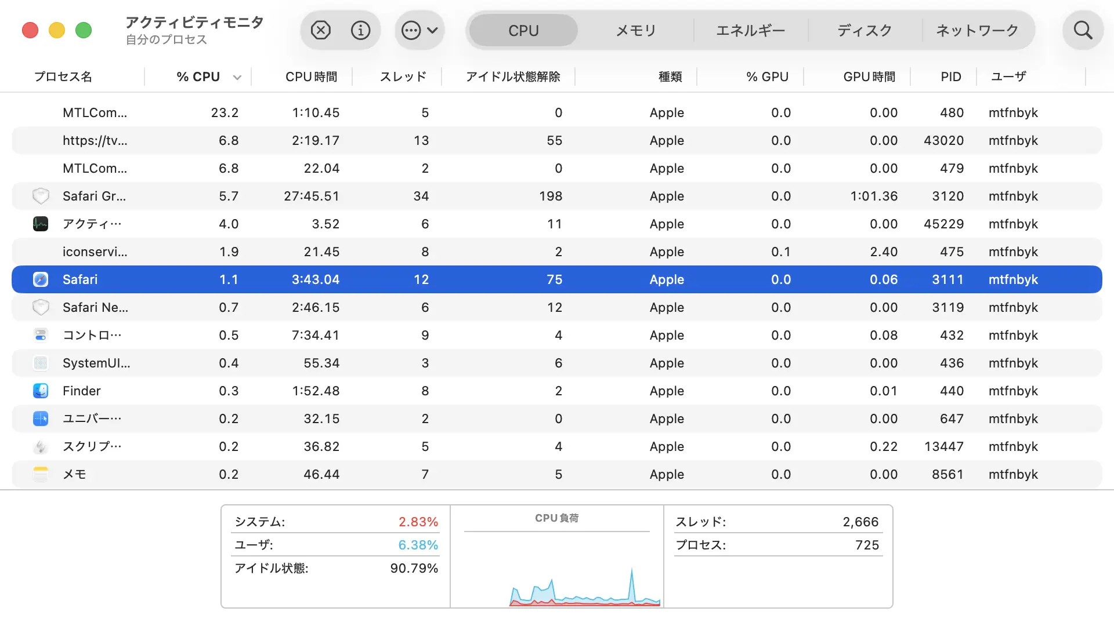Open search with the magnifier icon
The width and height of the screenshot is (1114, 626).
pyautogui.click(x=1083, y=30)
